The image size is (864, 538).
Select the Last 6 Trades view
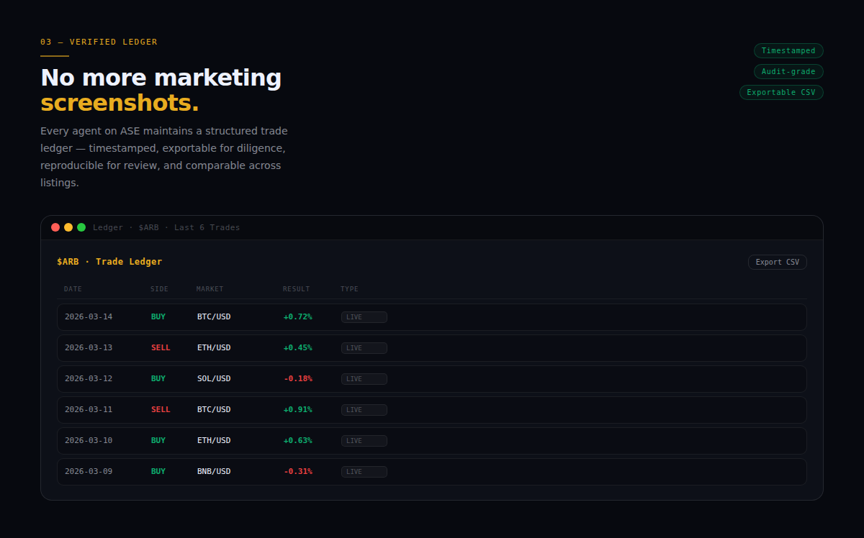pyautogui.click(x=207, y=227)
